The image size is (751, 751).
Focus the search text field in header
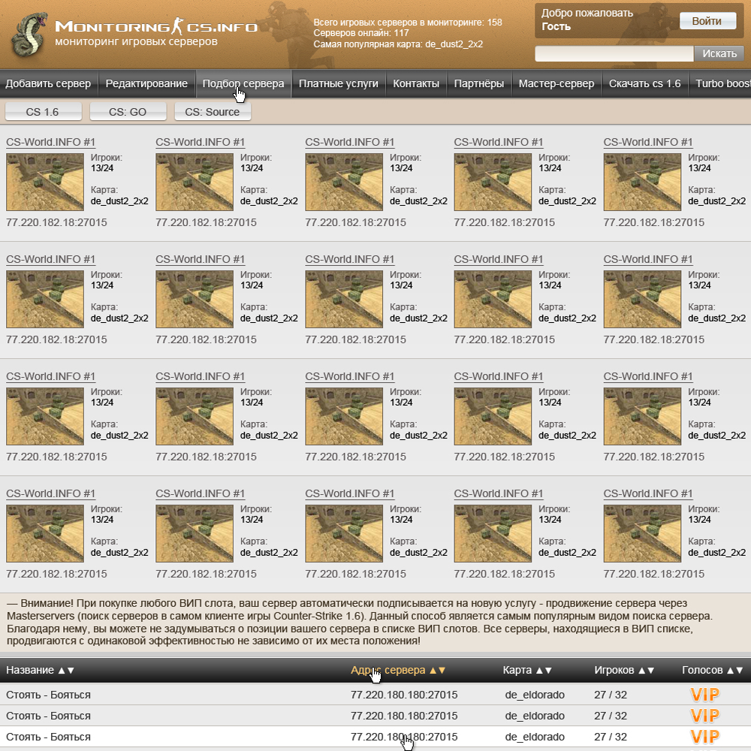click(x=614, y=54)
